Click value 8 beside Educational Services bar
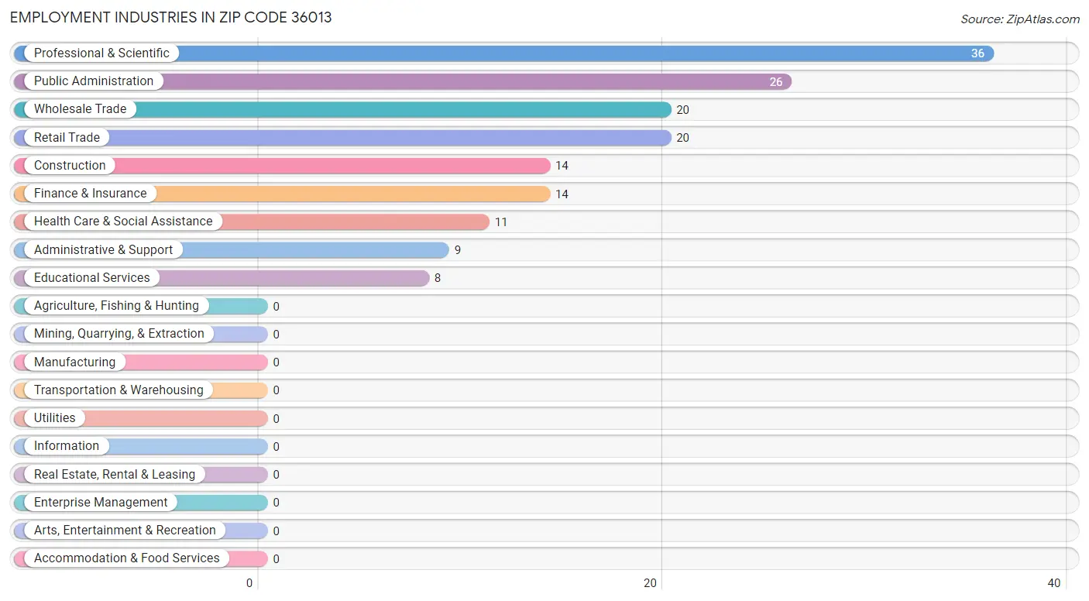The width and height of the screenshot is (1089, 601). pos(438,278)
